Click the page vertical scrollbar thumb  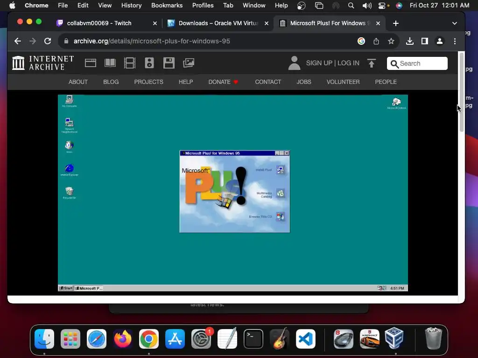point(462,92)
